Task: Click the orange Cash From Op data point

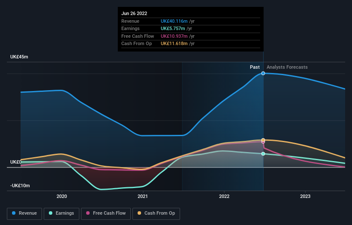Action: 263,140
